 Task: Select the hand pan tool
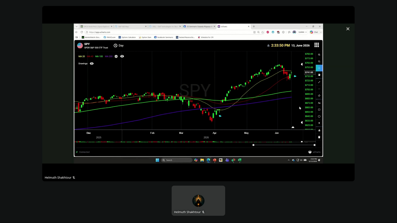tap(319, 75)
